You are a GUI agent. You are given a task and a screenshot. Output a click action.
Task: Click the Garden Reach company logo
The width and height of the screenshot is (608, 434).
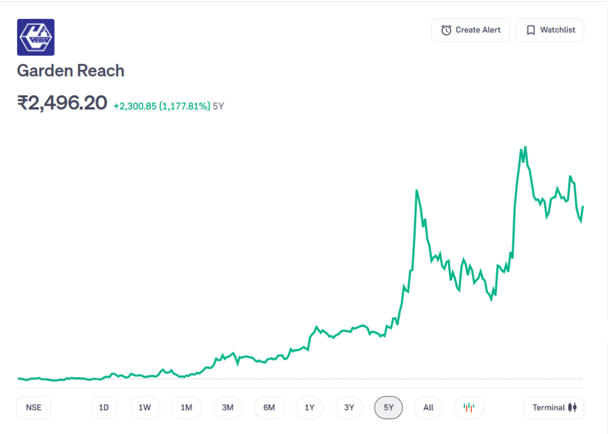(36, 37)
